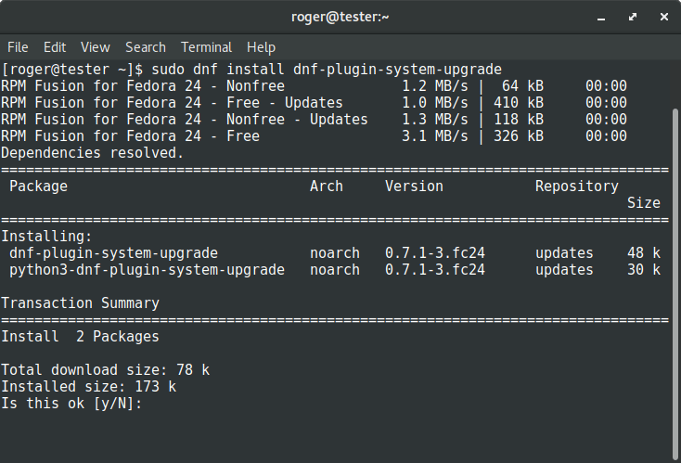Open the View menu
Viewport: 681px width, 463px height.
coord(96,47)
